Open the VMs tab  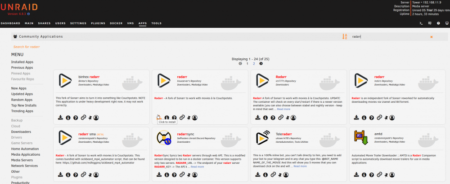[130, 23]
